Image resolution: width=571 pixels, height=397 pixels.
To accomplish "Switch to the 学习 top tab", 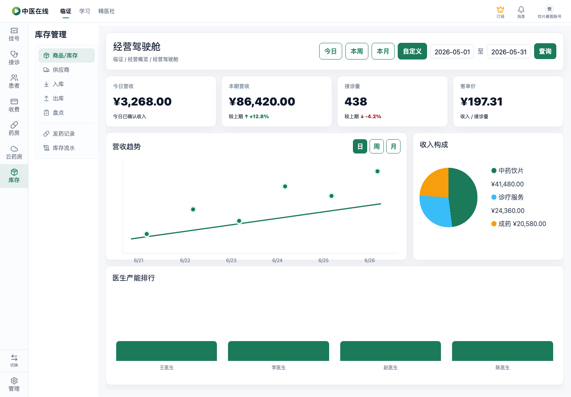I will (85, 11).
